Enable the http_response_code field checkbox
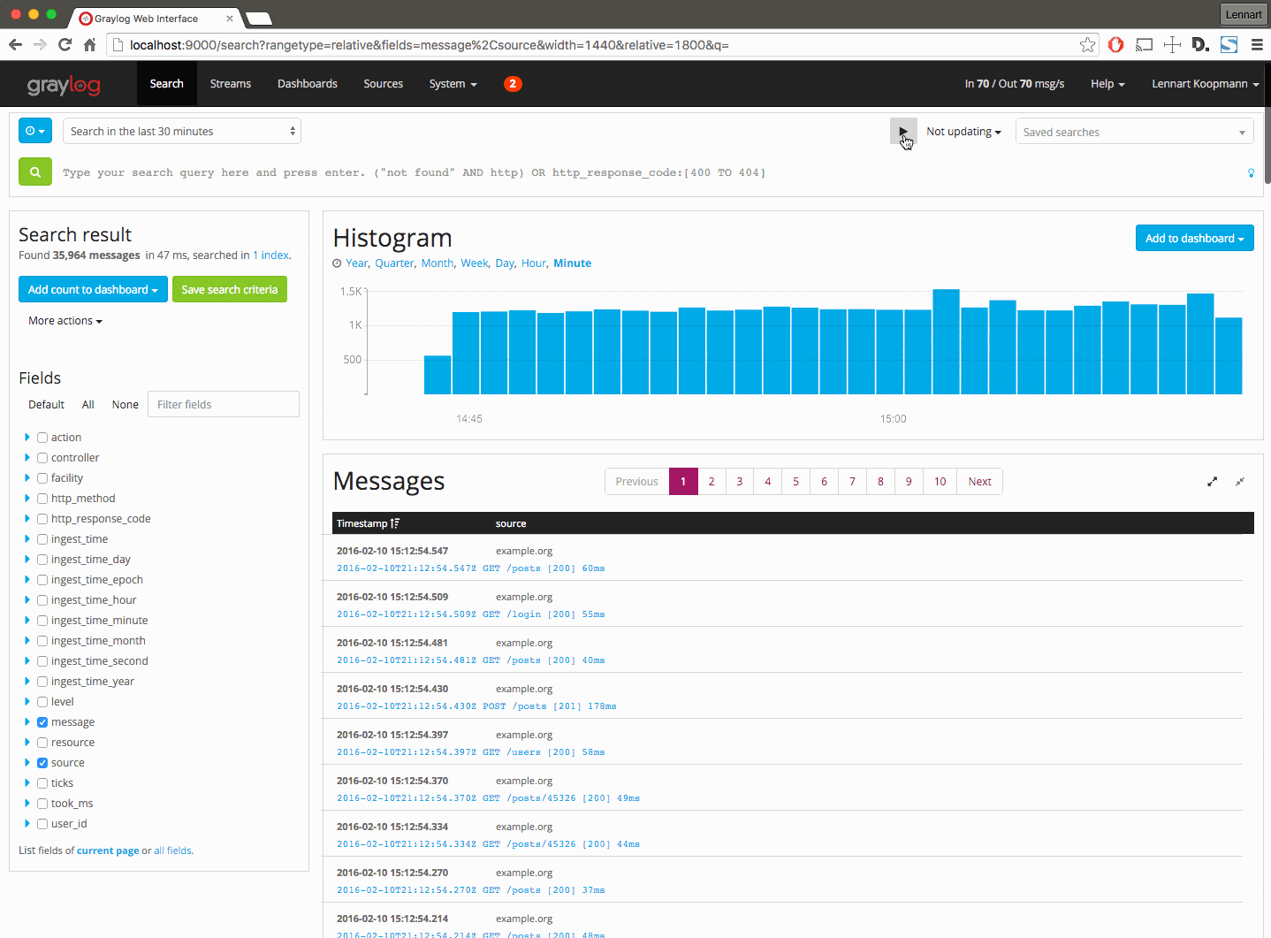The width and height of the screenshot is (1271, 938). 42,519
